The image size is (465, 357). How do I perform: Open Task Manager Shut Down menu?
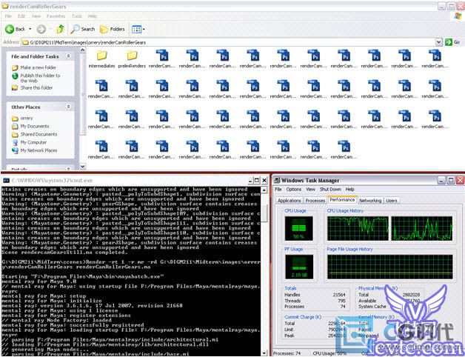(x=330, y=189)
